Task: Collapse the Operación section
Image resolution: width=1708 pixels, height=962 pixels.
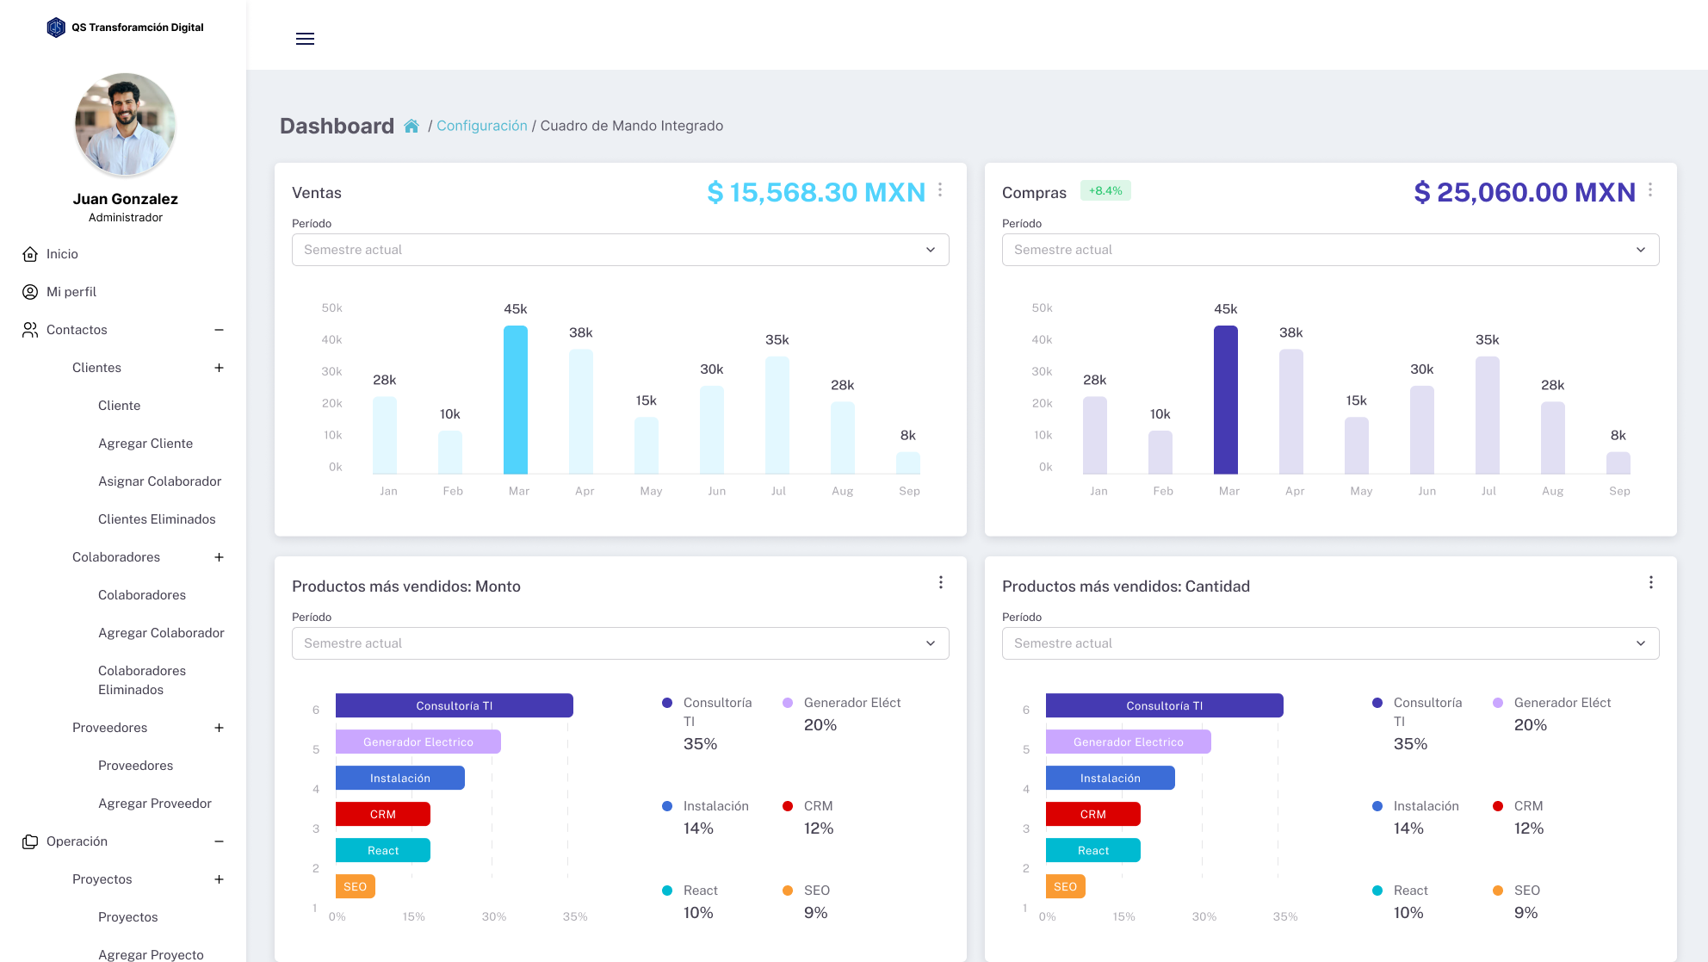Action: click(219, 841)
